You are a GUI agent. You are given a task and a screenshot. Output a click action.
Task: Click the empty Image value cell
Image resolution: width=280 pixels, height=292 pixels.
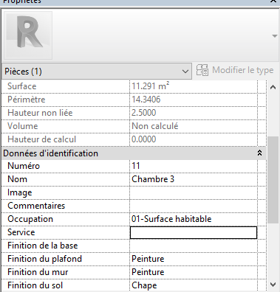194,192
